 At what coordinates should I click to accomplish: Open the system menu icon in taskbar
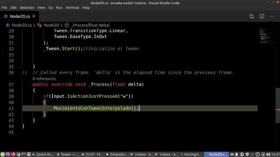pyautogui.click(x=3, y=154)
